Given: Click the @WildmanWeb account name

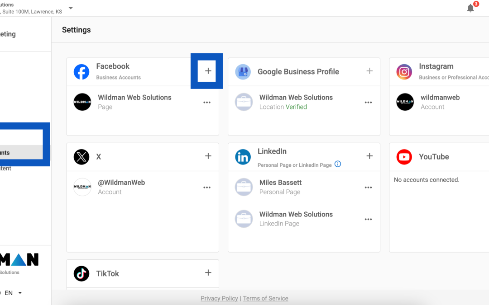Looking at the screenshot, I should 121,183.
